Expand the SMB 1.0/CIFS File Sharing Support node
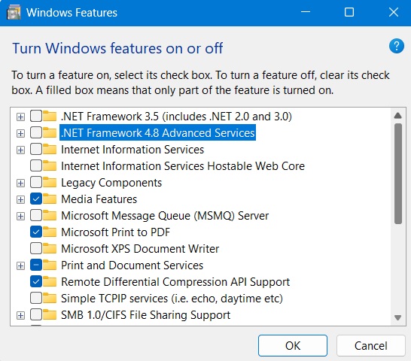Image resolution: width=411 pixels, height=361 pixels. [x=20, y=315]
